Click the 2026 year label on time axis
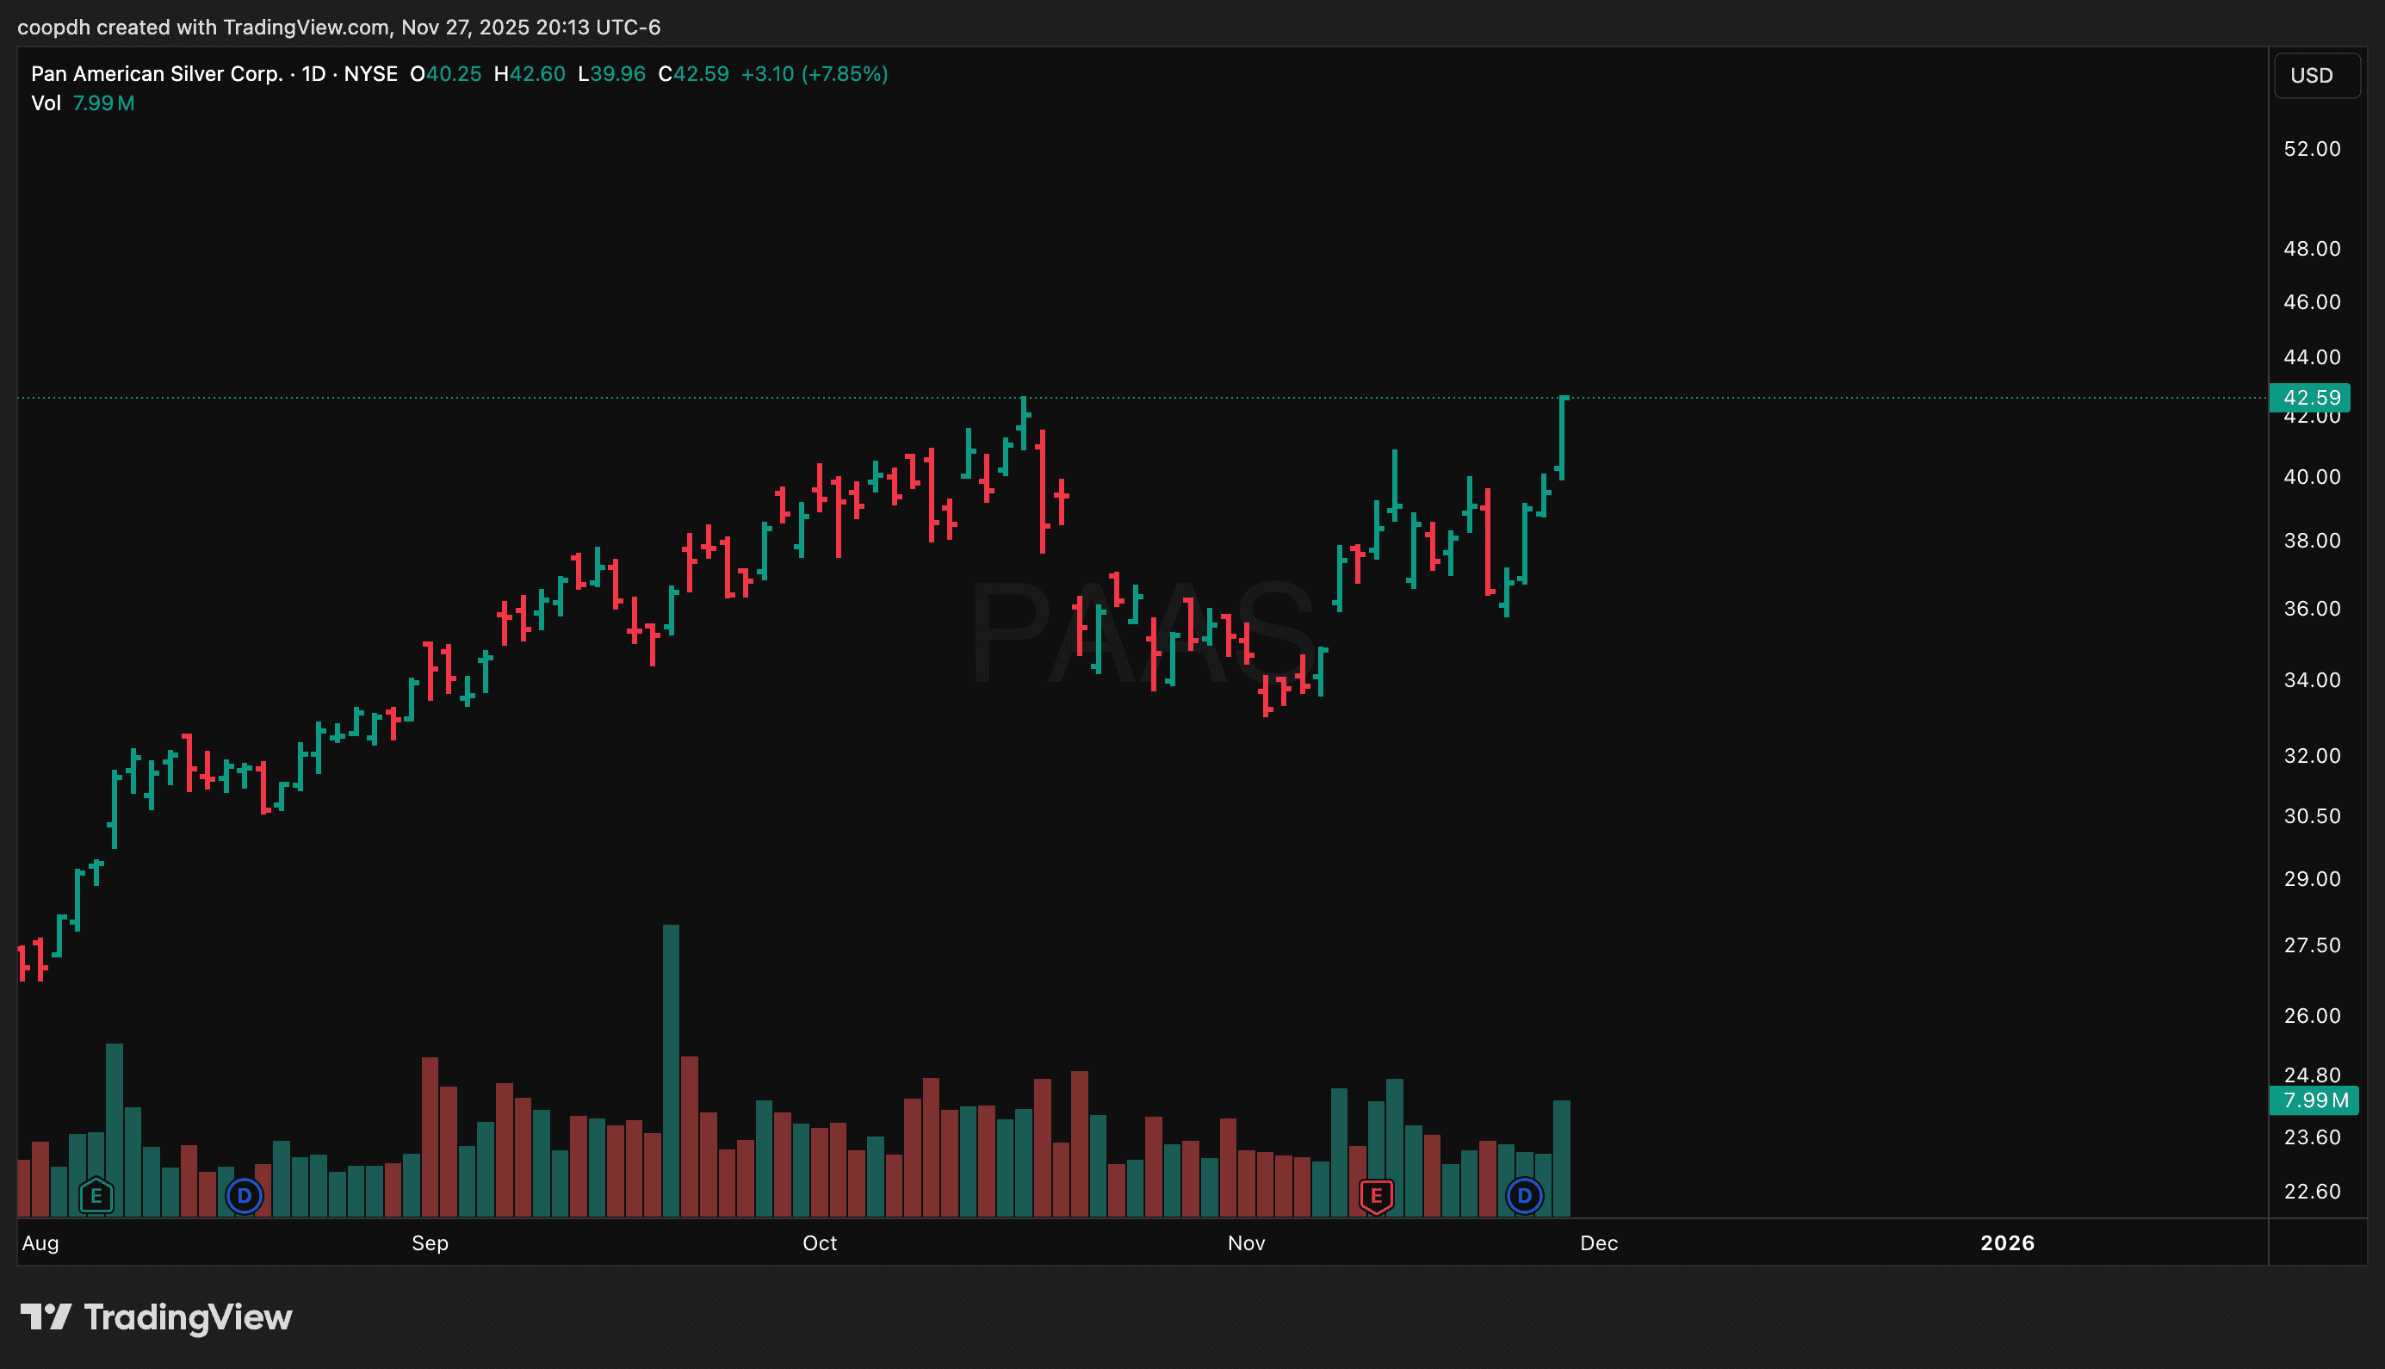Image resolution: width=2385 pixels, height=1369 pixels. coord(2007,1243)
